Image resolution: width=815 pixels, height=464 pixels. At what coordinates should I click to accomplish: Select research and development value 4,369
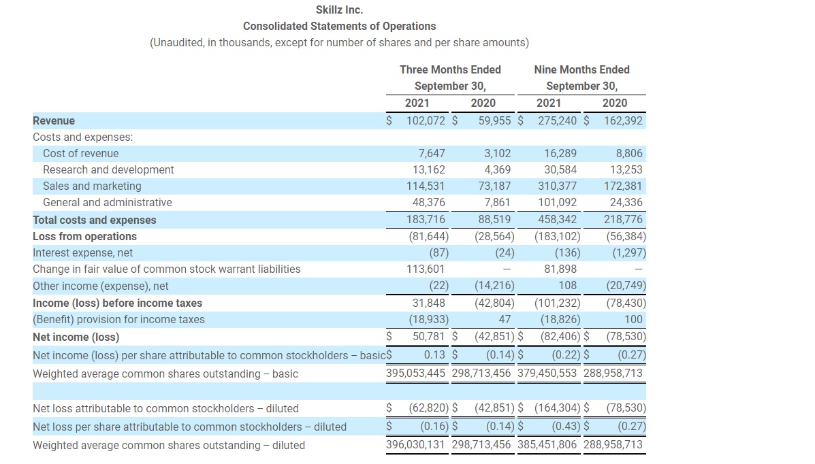pos(498,170)
